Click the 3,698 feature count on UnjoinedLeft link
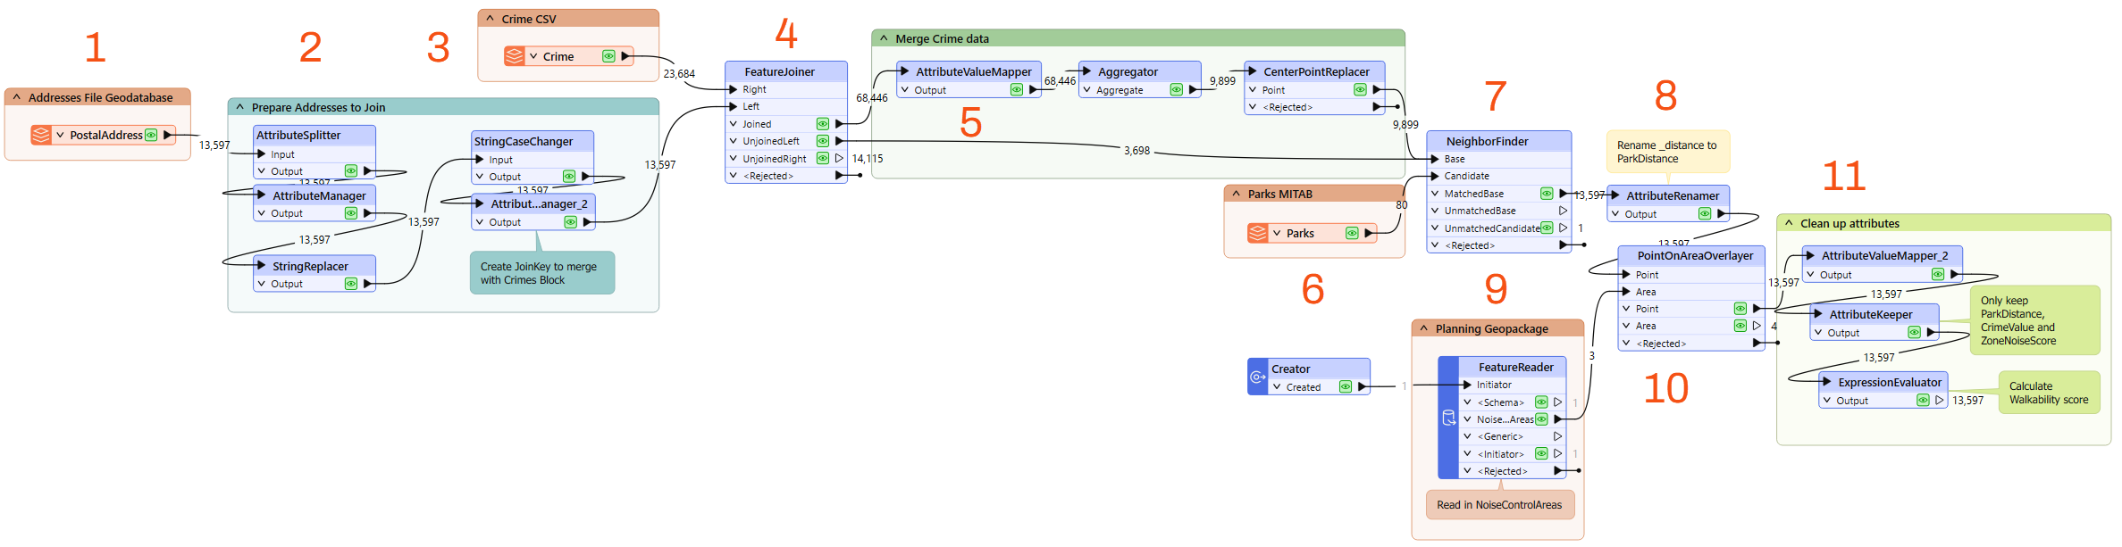 tap(1136, 151)
